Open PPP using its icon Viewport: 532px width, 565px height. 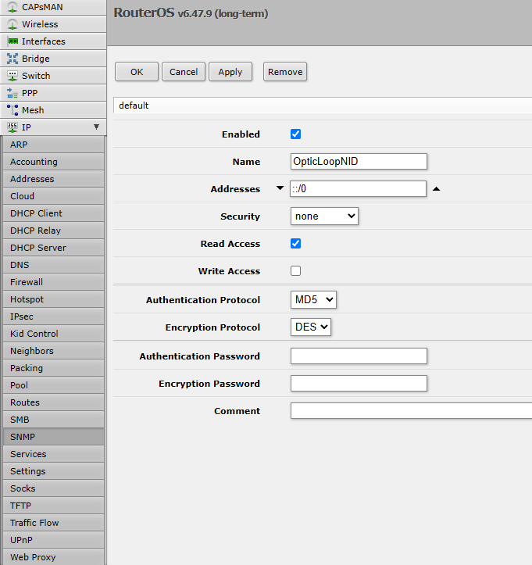click(12, 93)
